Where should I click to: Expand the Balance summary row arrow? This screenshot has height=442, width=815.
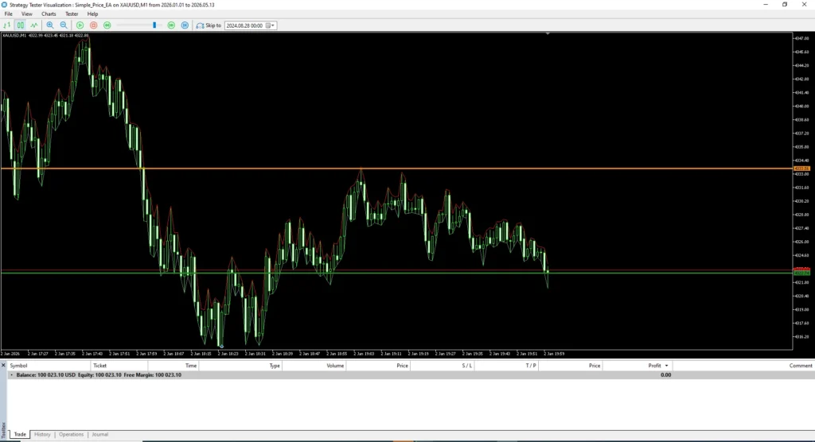11,374
